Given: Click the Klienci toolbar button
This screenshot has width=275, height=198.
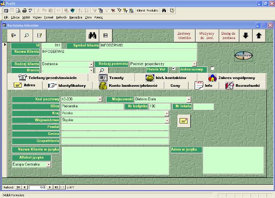Looking at the screenshot, I should tap(141, 10).
